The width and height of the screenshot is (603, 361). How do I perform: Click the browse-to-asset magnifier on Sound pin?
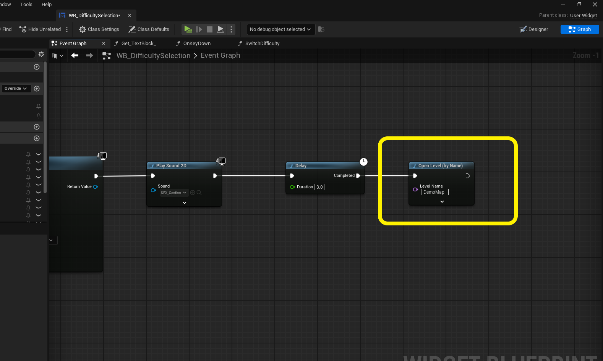(199, 193)
